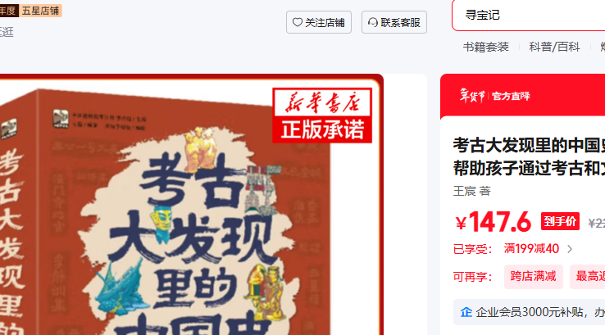Viewport: 605px width, 335px height.
Task: Open the 书籍套装 category link
Action: (486, 47)
